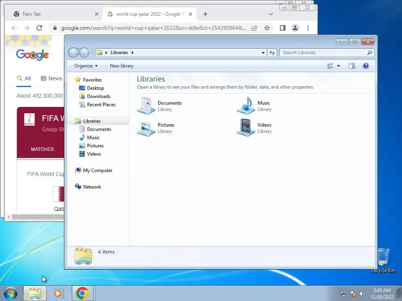Viewport: 402px width, 301px height.
Task: Select Favorites in navigation pane
Action: point(92,80)
